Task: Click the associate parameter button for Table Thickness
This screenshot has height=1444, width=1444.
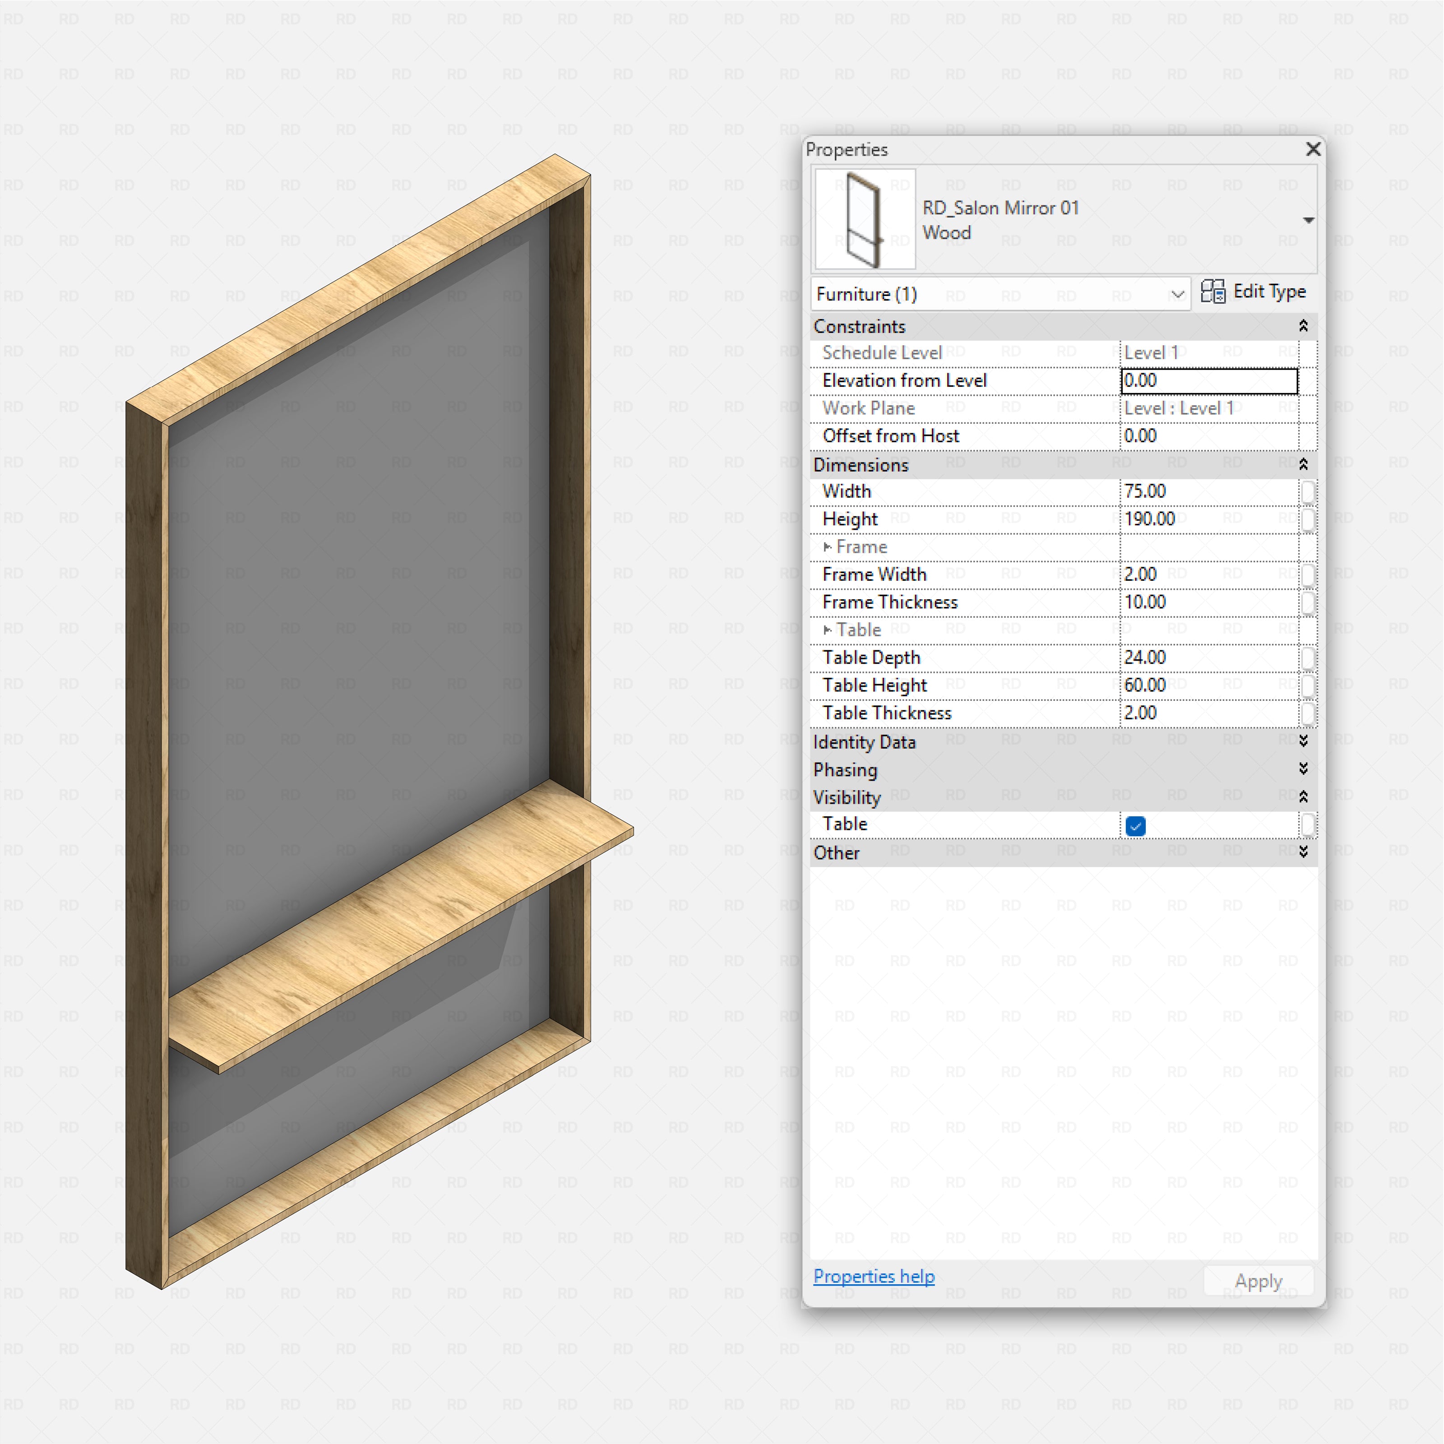Action: click(1308, 713)
